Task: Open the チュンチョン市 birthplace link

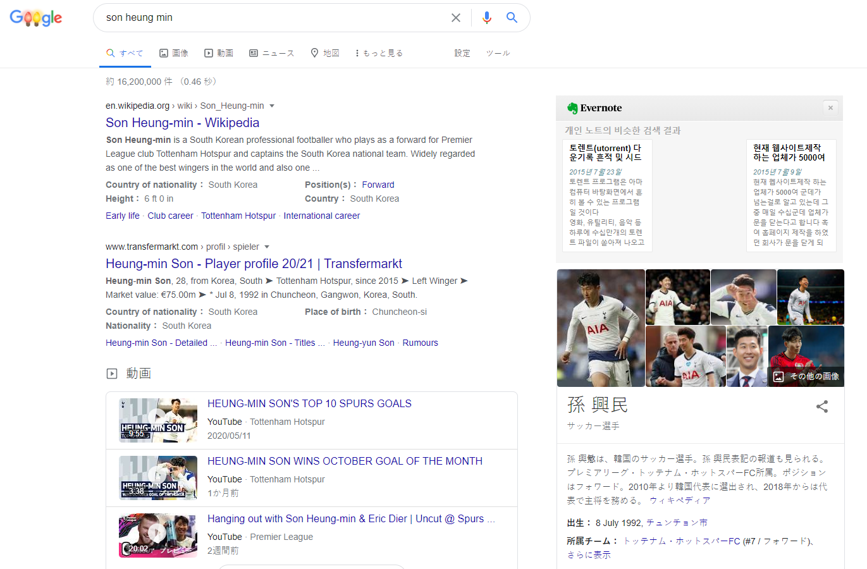Action: (677, 523)
